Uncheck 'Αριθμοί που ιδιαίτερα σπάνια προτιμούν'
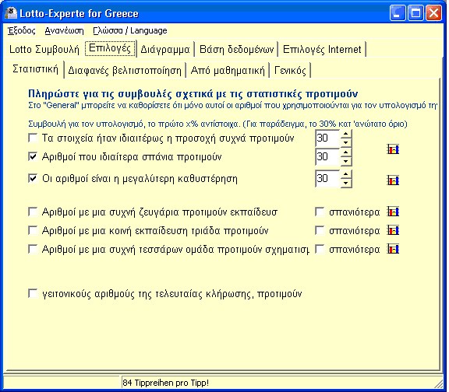The height and width of the screenshot is (392, 449). 33,156
